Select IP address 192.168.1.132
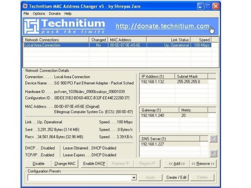251x188 pixels. click(153, 82)
